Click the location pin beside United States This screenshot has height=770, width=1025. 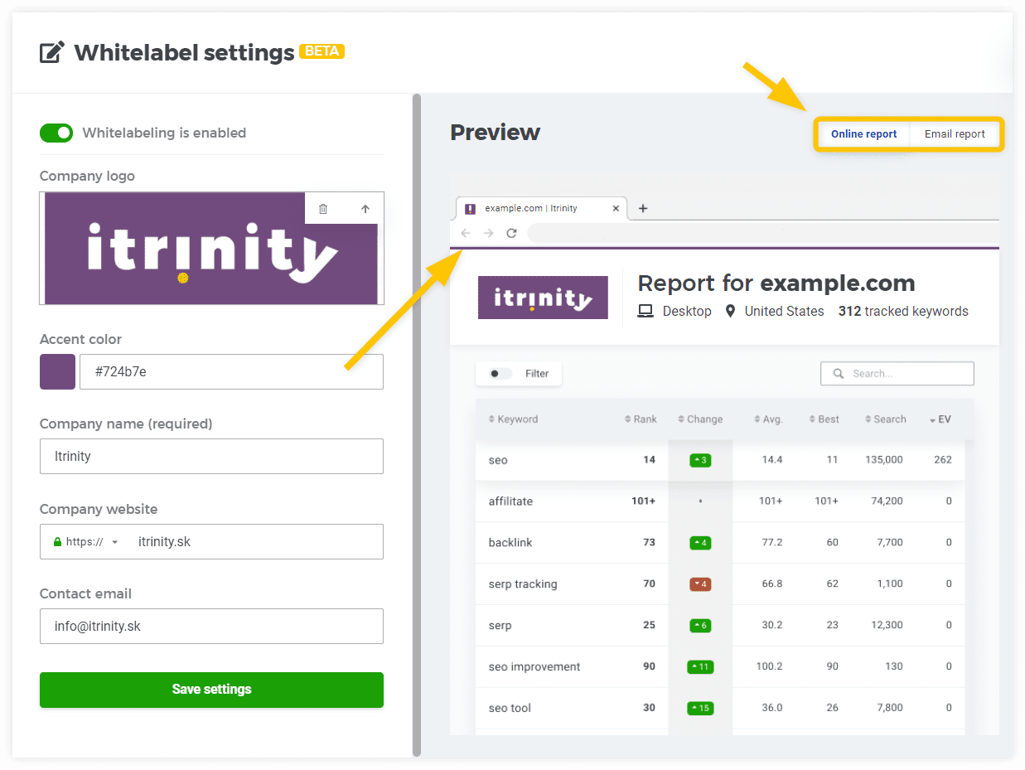click(x=730, y=311)
